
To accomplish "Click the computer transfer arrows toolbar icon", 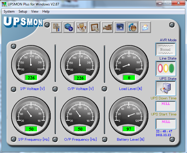I will pos(82,27).
